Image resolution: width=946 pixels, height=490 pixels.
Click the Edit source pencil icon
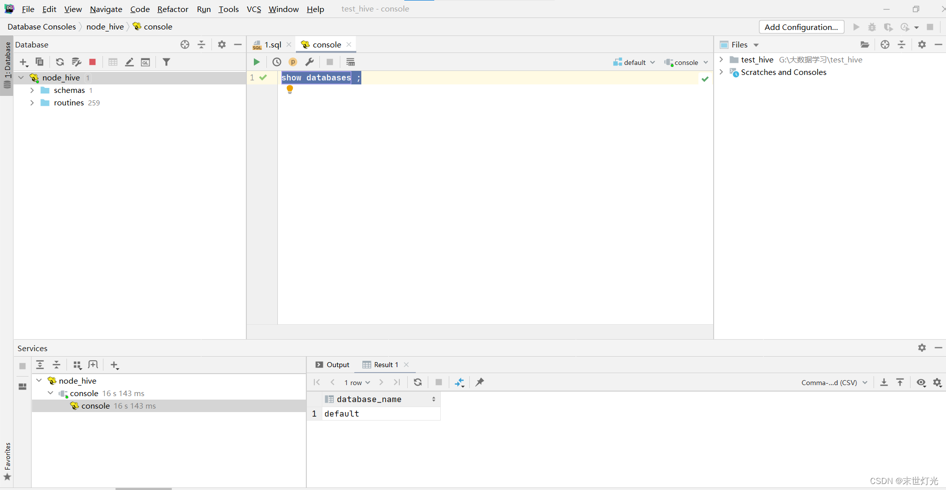tap(129, 62)
